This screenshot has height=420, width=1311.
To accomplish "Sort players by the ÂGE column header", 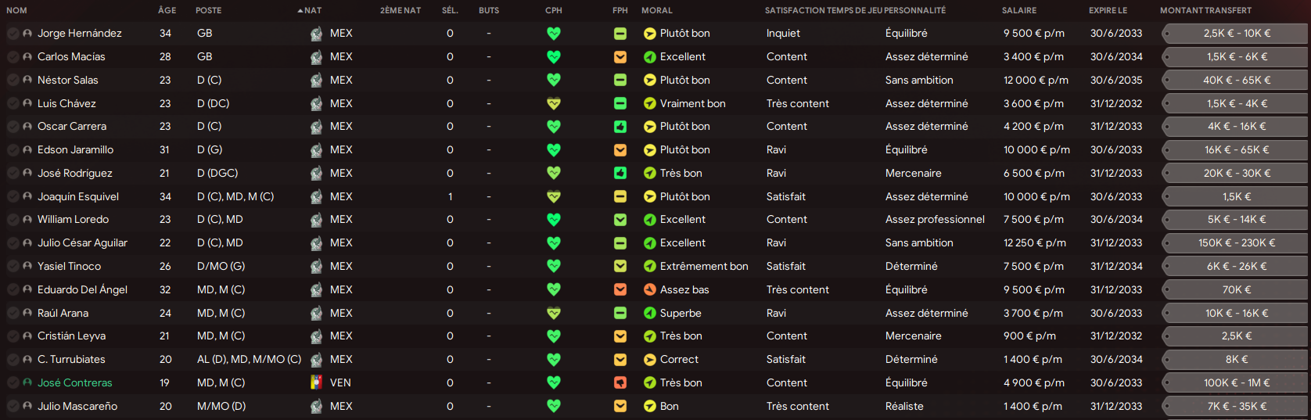I will (x=167, y=10).
